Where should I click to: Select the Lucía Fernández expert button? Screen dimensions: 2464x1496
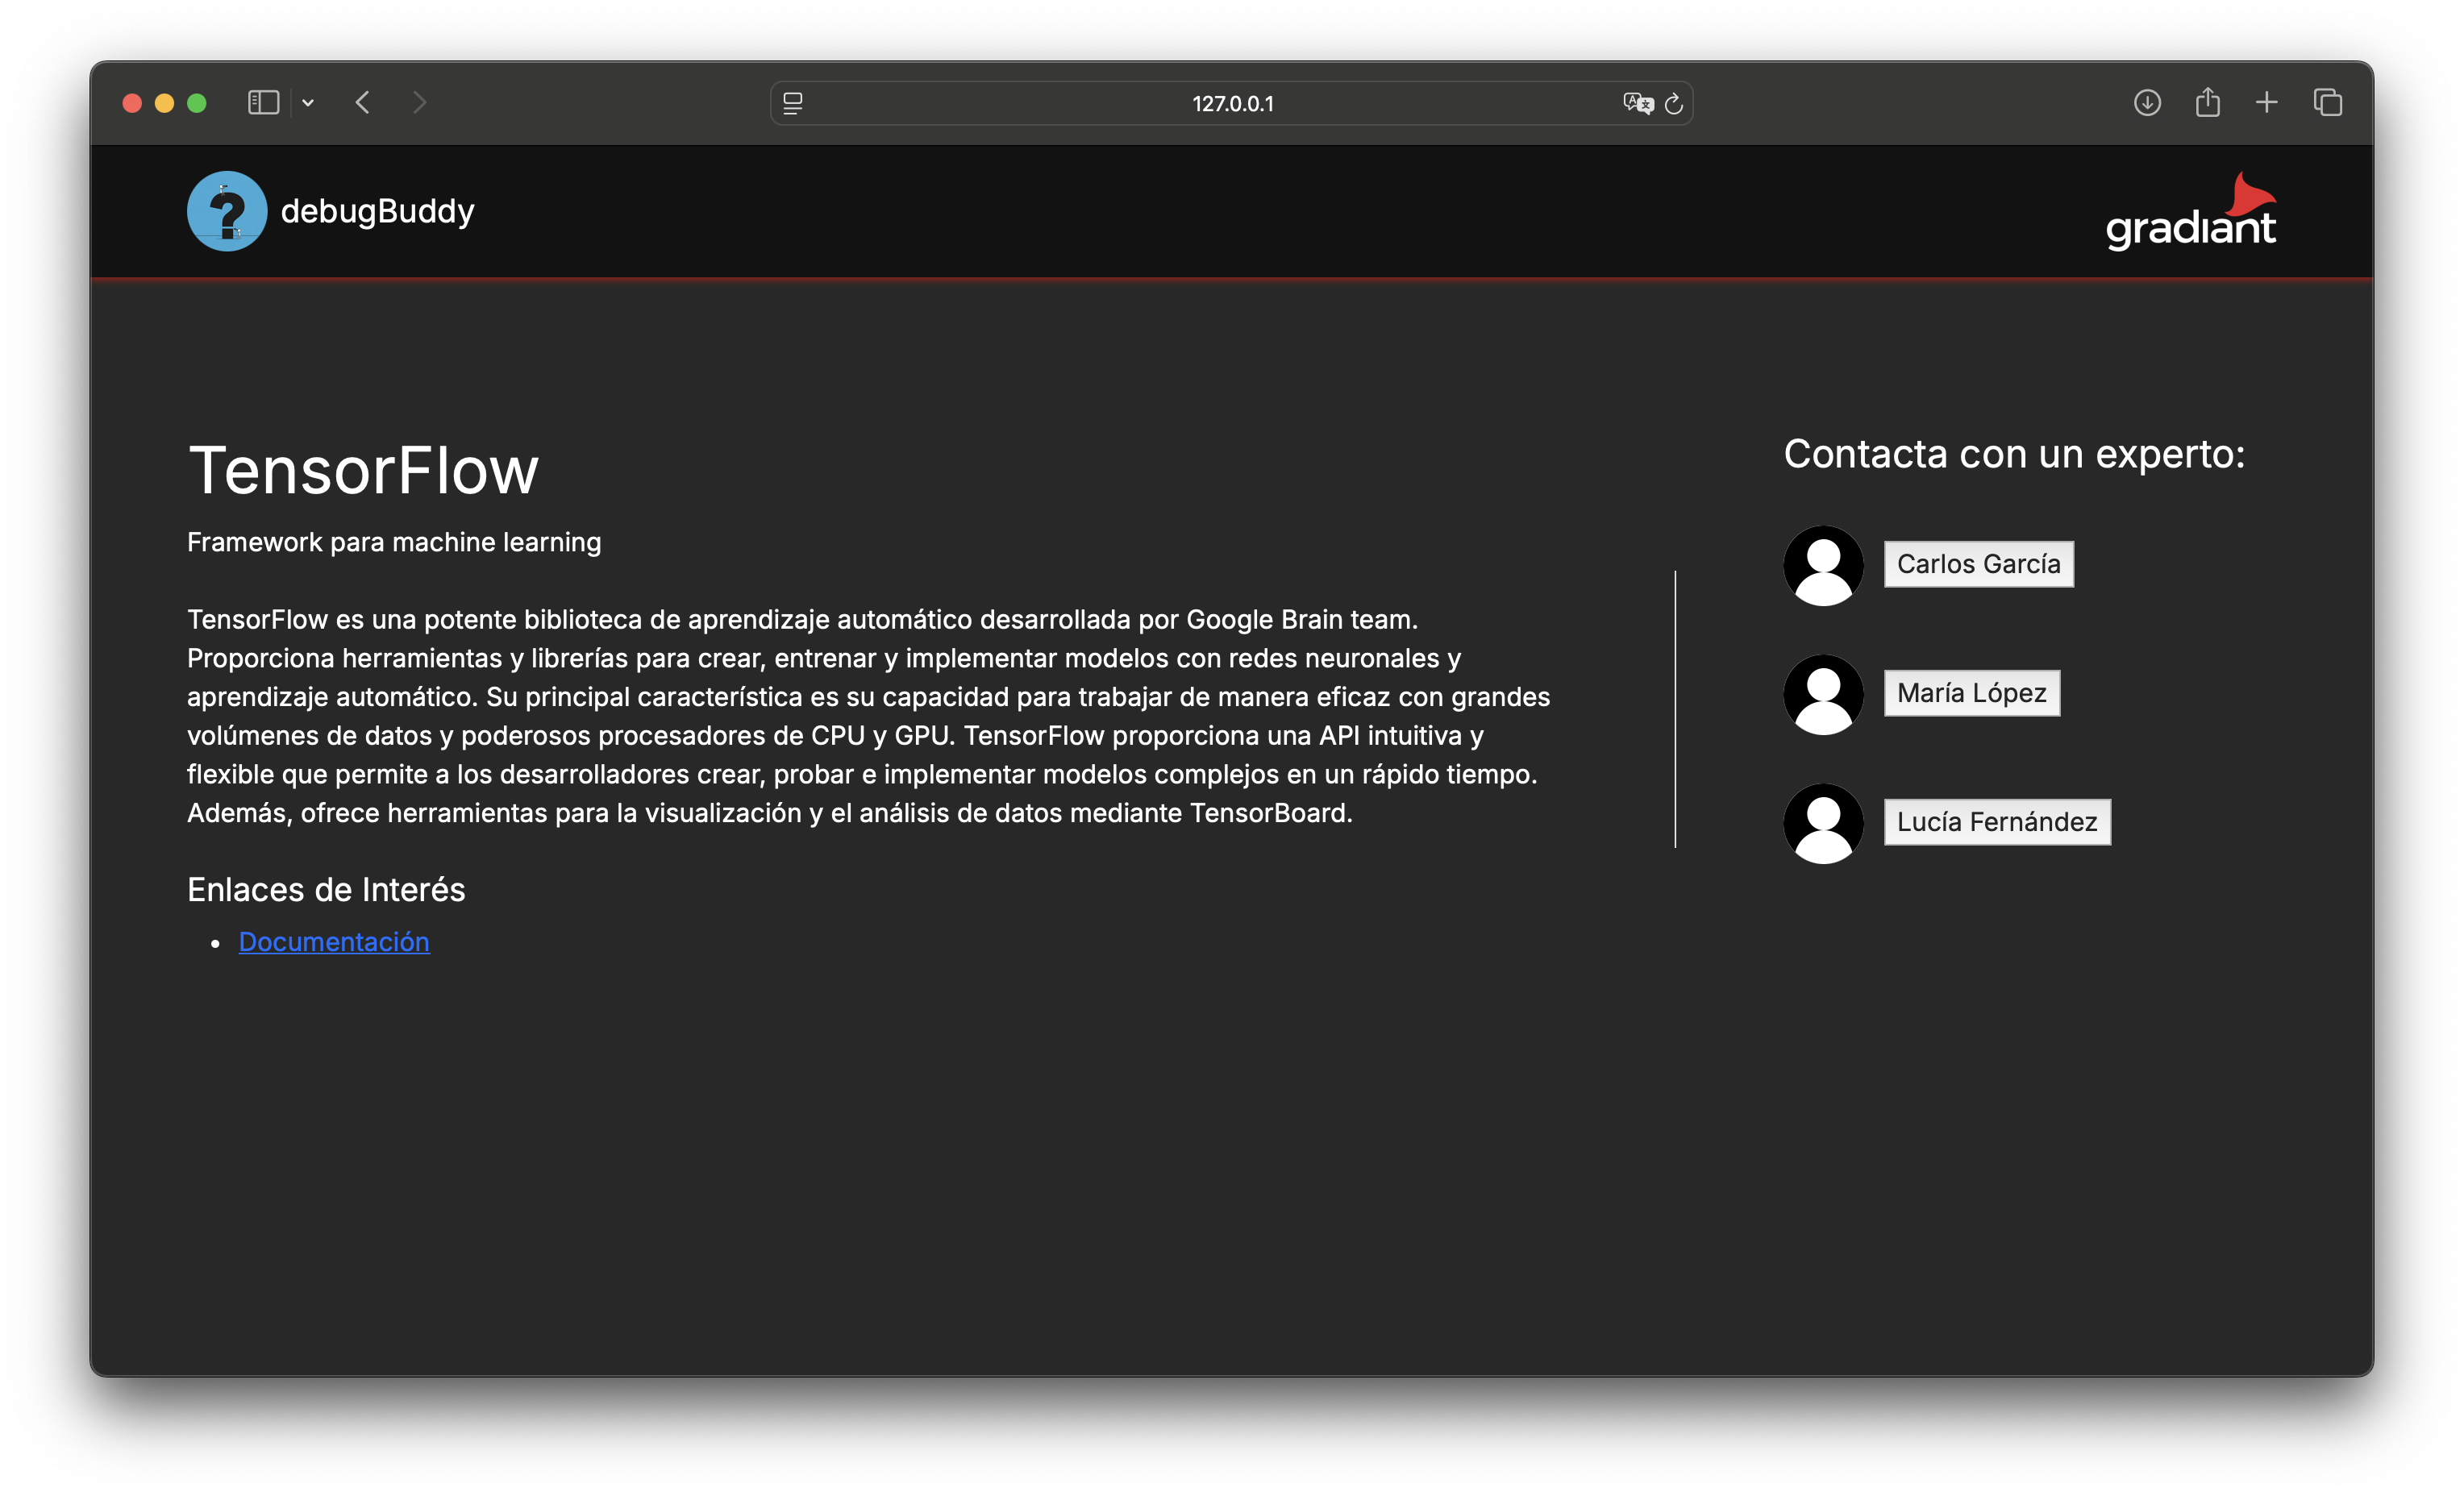coord(1997,822)
